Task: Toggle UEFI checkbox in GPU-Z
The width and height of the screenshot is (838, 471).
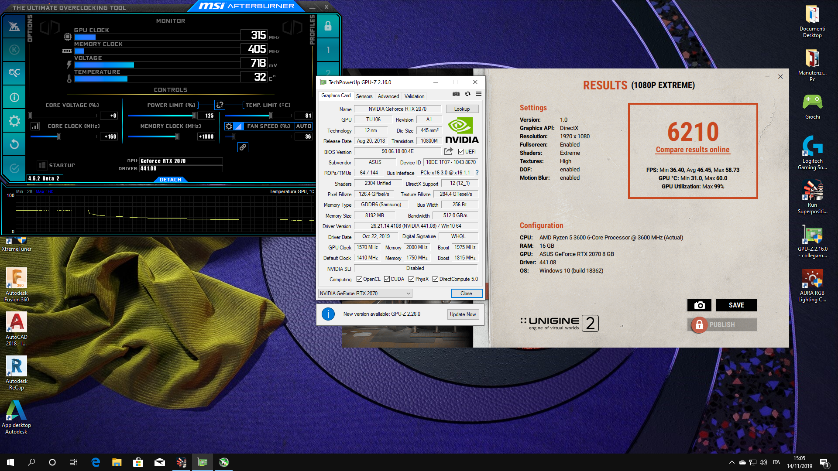Action: [461, 152]
